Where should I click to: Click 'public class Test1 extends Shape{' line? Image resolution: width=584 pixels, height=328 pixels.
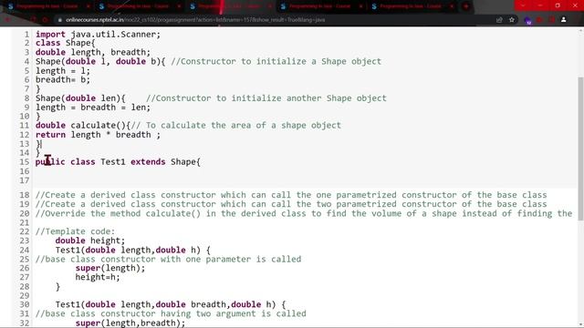click(x=118, y=162)
